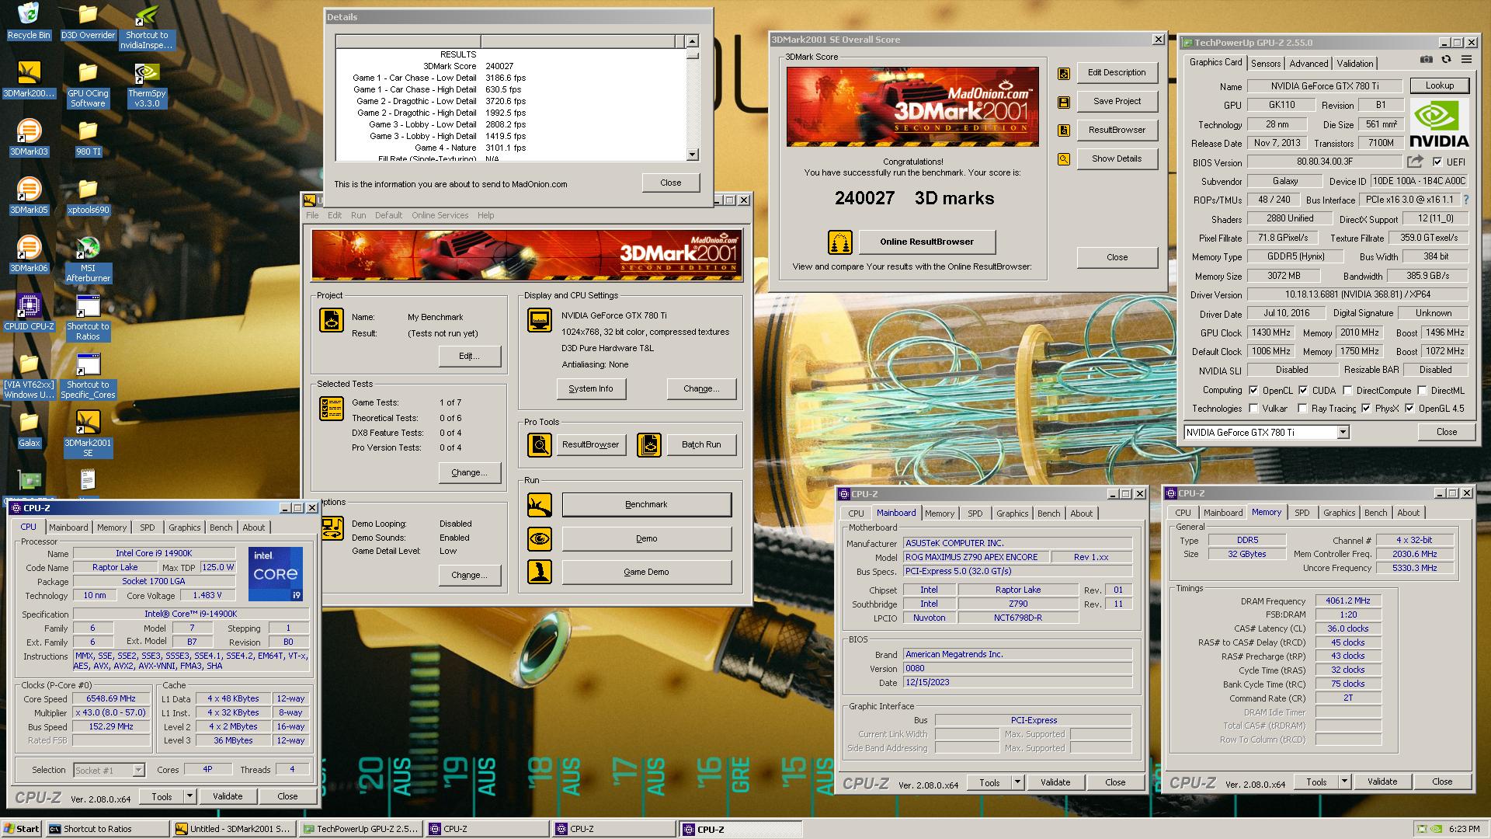
Task: Click the BIOS export share icon in GPU-Z
Action: click(x=1415, y=162)
